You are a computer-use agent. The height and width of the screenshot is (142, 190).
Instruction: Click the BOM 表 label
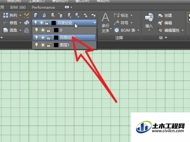coord(128,30)
